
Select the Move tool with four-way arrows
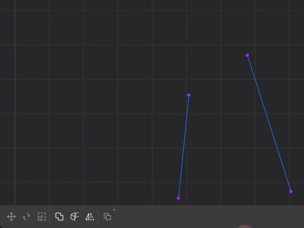11,217
